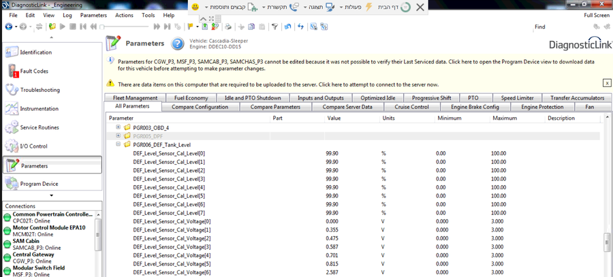Open the File menu
This screenshot has width=613, height=277.
[14, 15]
